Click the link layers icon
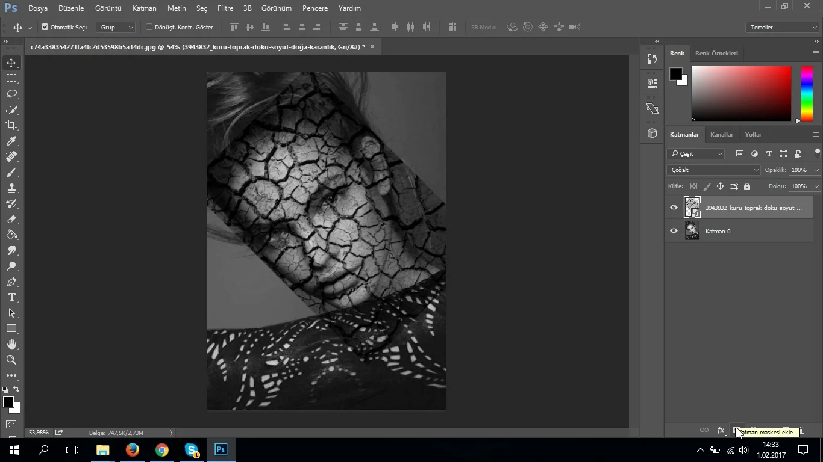823x462 pixels. [704, 430]
